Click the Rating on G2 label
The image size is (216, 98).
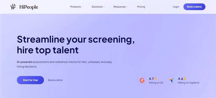[x=156, y=83]
